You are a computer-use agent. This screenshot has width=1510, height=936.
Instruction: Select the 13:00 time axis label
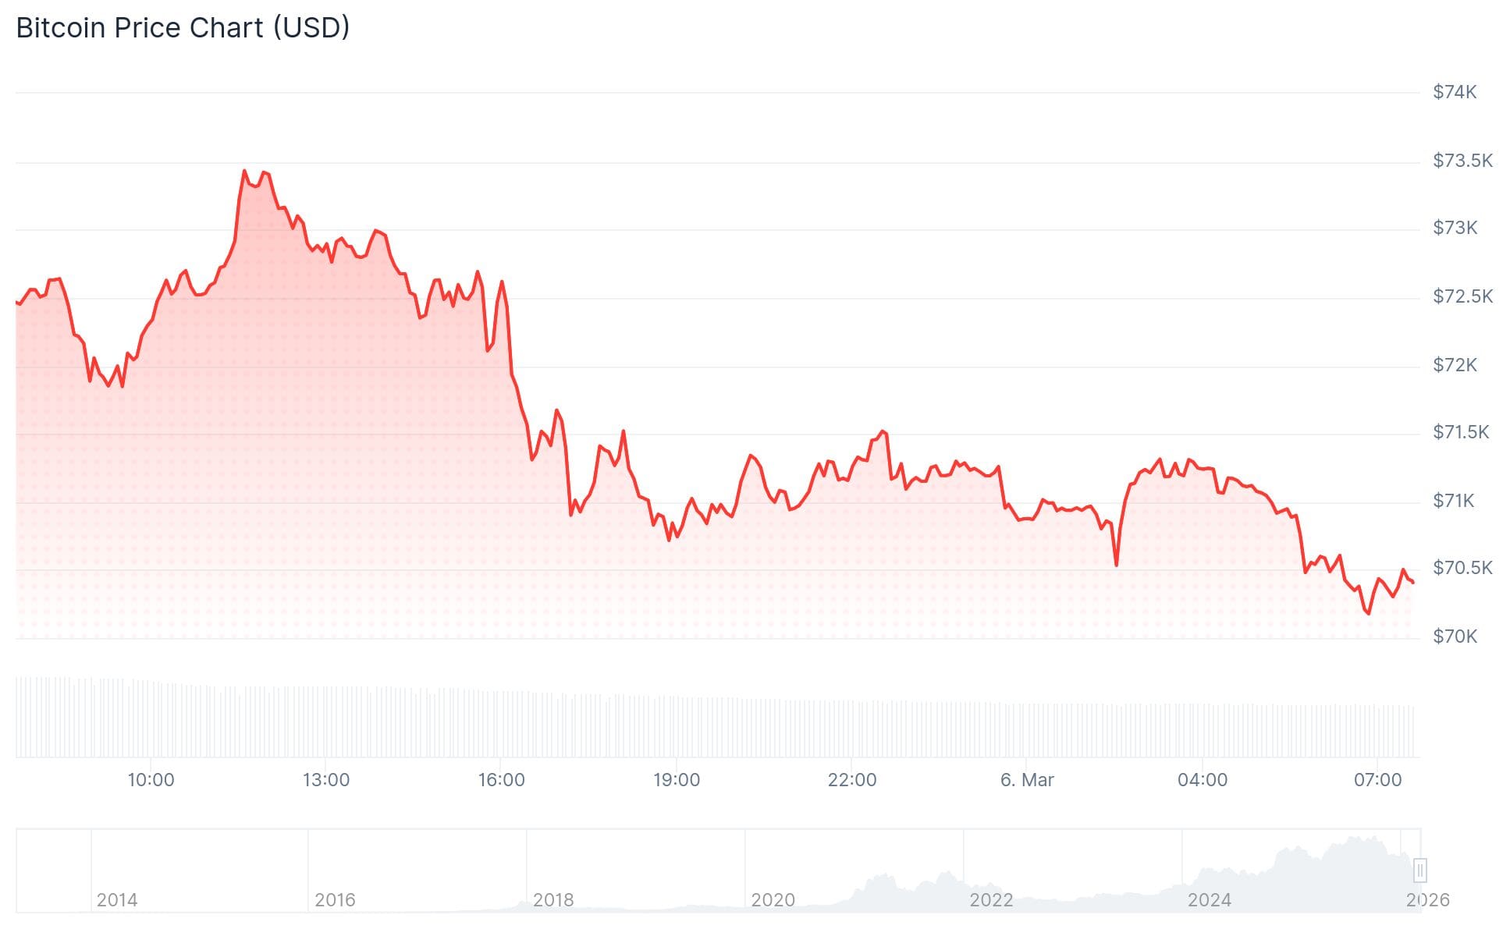pos(326,780)
